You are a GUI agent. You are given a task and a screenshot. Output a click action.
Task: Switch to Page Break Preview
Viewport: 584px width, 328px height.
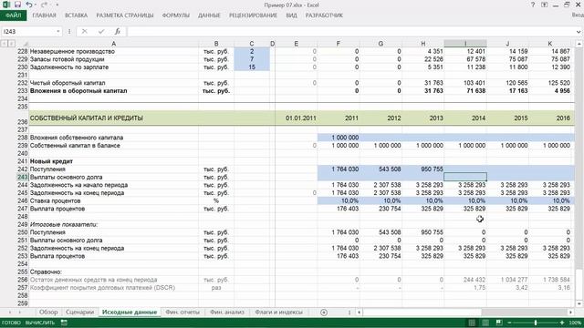click(499, 323)
